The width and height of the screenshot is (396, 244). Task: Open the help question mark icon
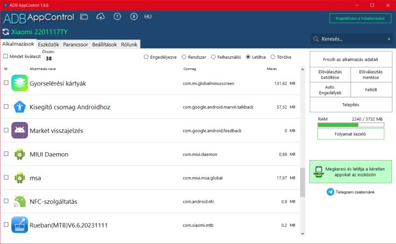[117, 17]
